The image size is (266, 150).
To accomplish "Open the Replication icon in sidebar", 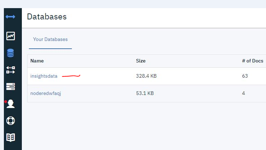I will [x=11, y=70].
